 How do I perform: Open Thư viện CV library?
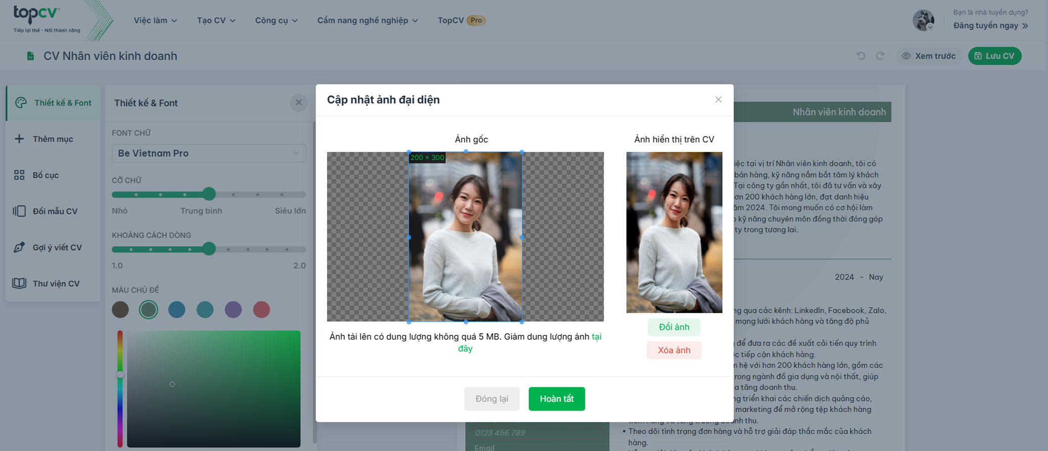53,283
